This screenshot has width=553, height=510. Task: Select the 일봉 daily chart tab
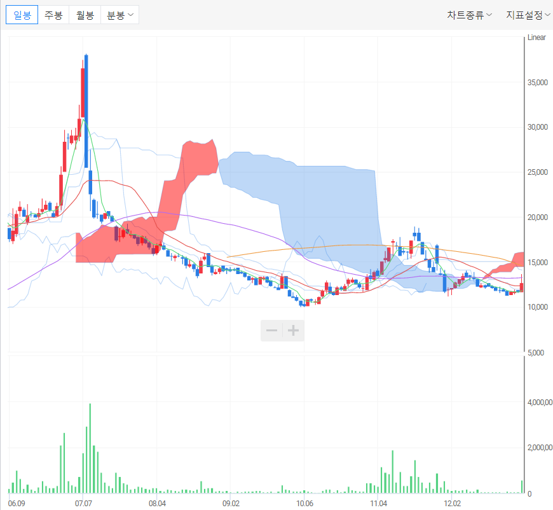point(22,15)
